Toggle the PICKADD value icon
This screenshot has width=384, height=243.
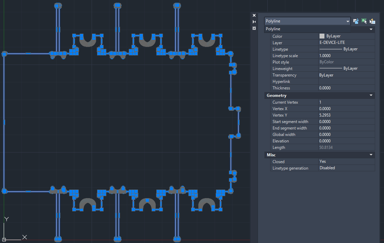click(356, 21)
